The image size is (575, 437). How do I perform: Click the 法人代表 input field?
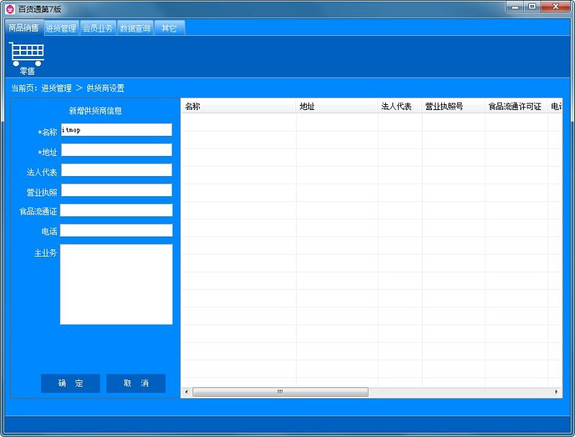point(116,170)
